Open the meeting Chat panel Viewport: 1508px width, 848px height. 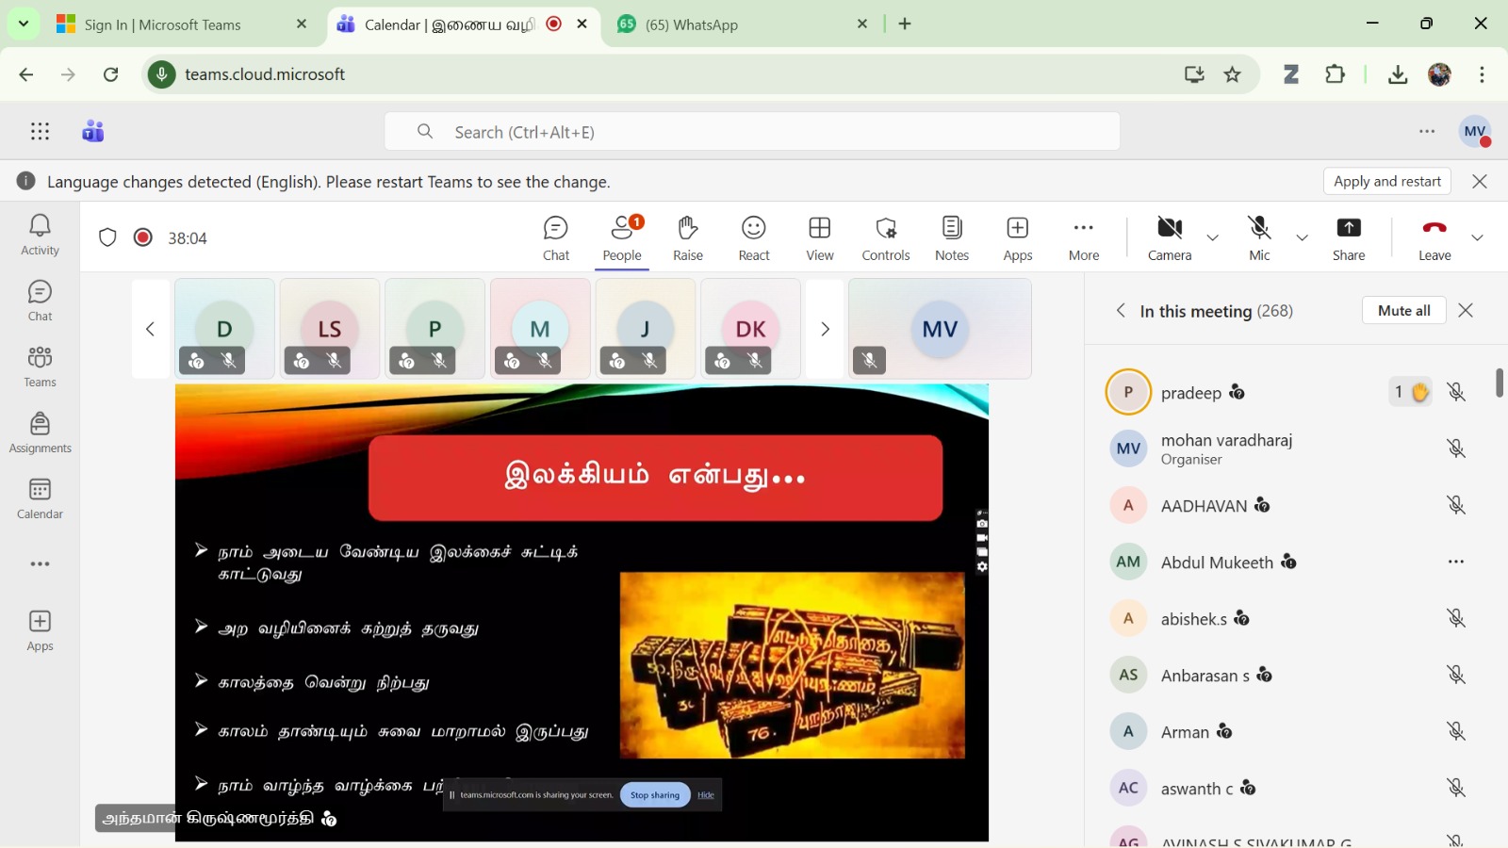[555, 238]
